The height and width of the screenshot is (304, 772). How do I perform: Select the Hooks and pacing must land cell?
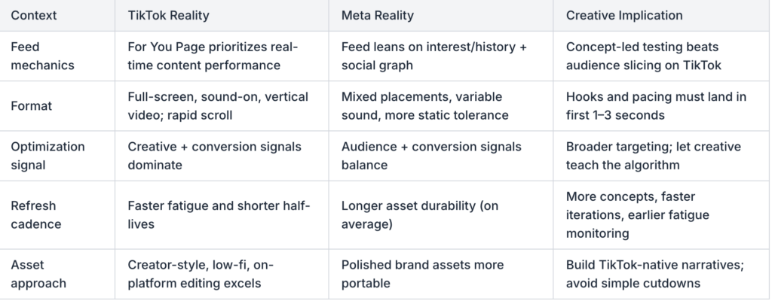pyautogui.click(x=661, y=105)
